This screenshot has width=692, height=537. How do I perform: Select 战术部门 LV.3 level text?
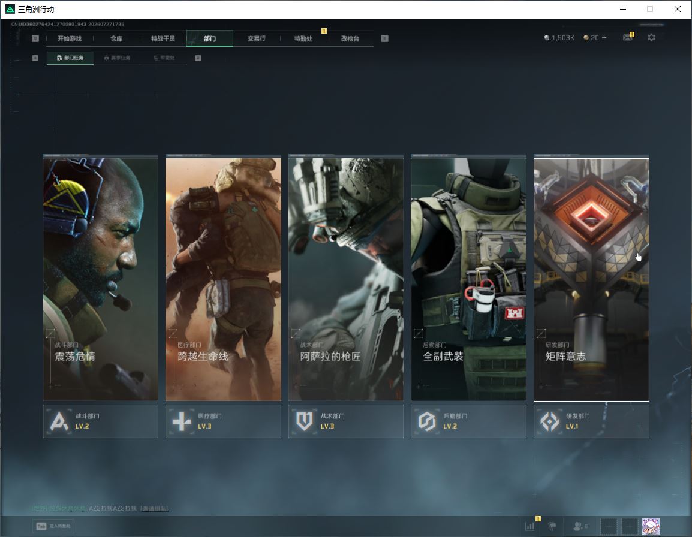click(x=327, y=426)
